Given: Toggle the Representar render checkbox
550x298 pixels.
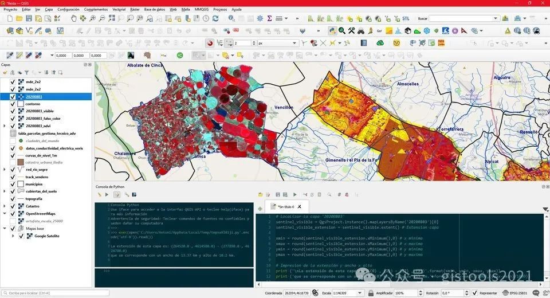Looking at the screenshot, I should 474,293.
